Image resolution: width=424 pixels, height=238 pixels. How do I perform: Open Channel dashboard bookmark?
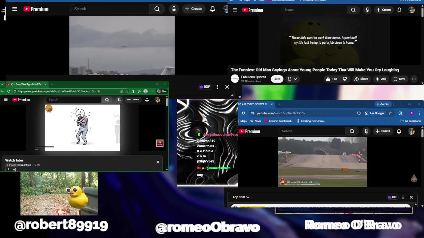pos(279,121)
